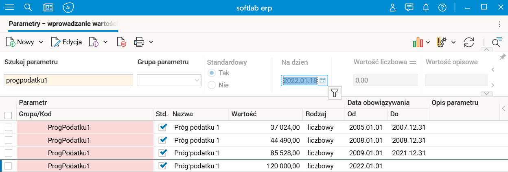The image size is (508, 172).
Task: Select the 'Nie' radio button
Action: (x=212, y=85)
